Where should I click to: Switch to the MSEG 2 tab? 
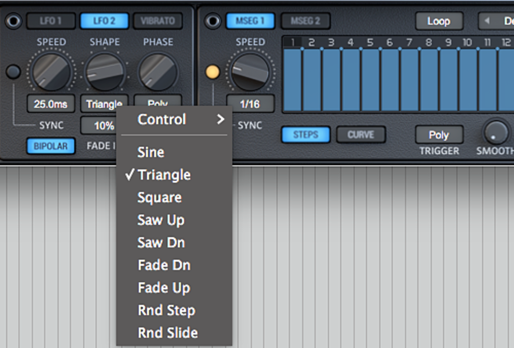[x=305, y=21]
